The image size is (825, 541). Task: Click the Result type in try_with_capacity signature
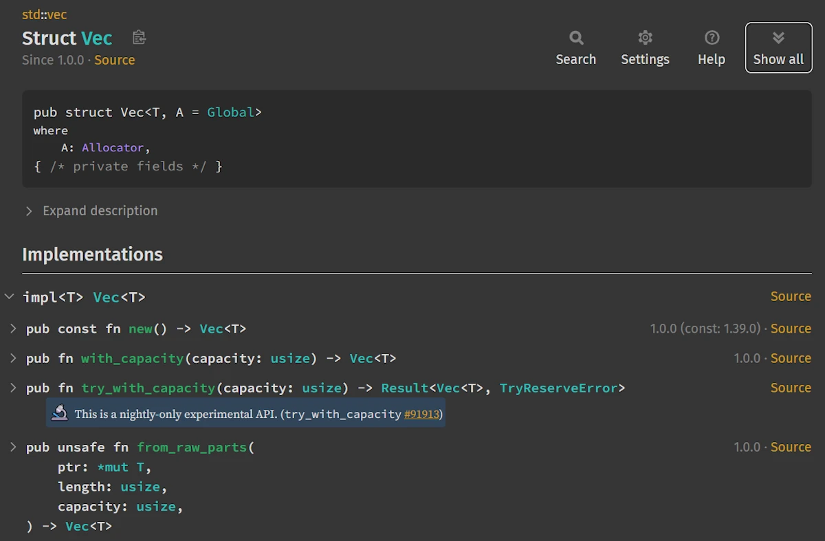(x=405, y=388)
